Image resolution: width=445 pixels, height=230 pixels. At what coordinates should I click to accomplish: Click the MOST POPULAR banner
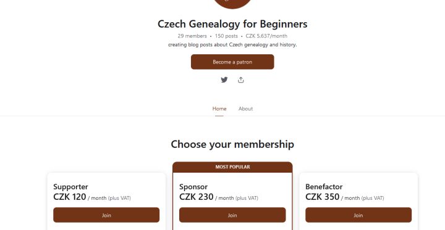(x=232, y=167)
